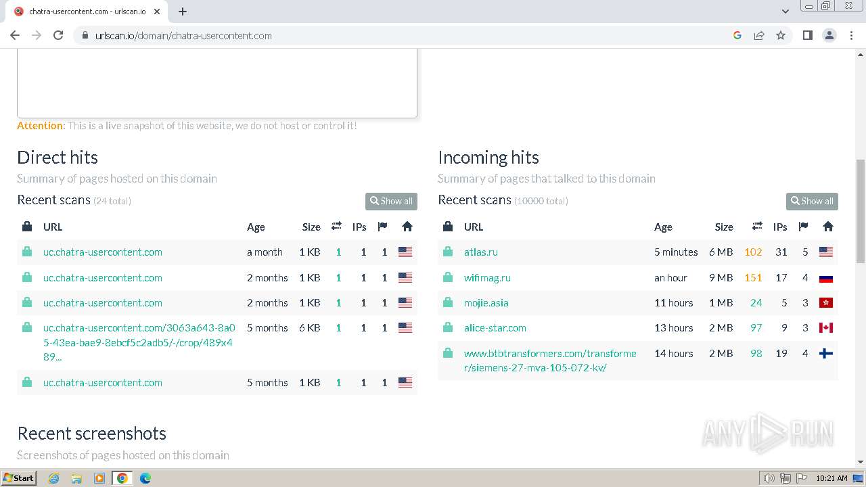Open the Windows Start menu
This screenshot has height=487, width=866.
tap(18, 478)
